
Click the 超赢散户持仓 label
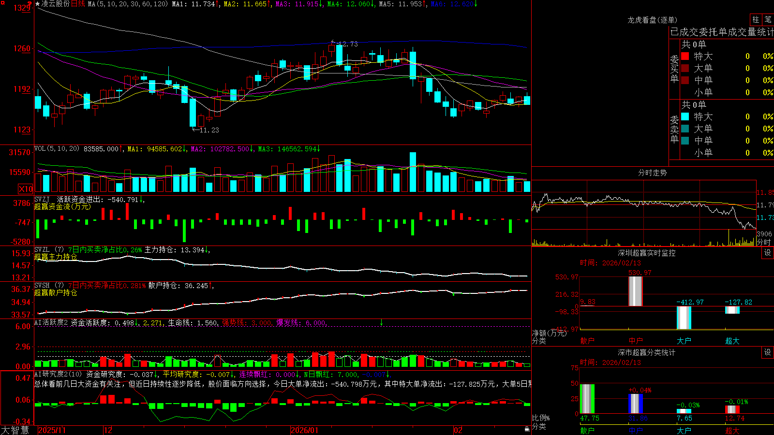pos(55,292)
